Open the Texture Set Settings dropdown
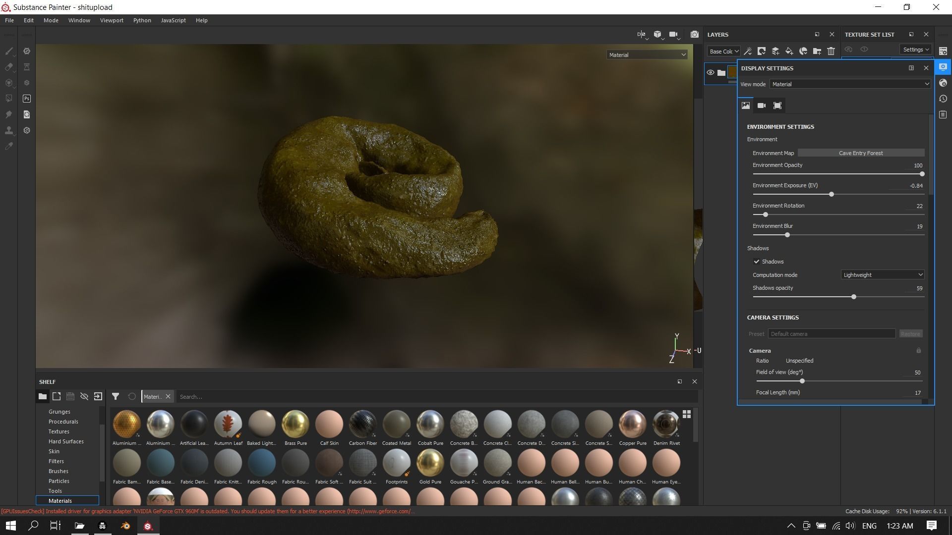The width and height of the screenshot is (952, 535). (915, 50)
